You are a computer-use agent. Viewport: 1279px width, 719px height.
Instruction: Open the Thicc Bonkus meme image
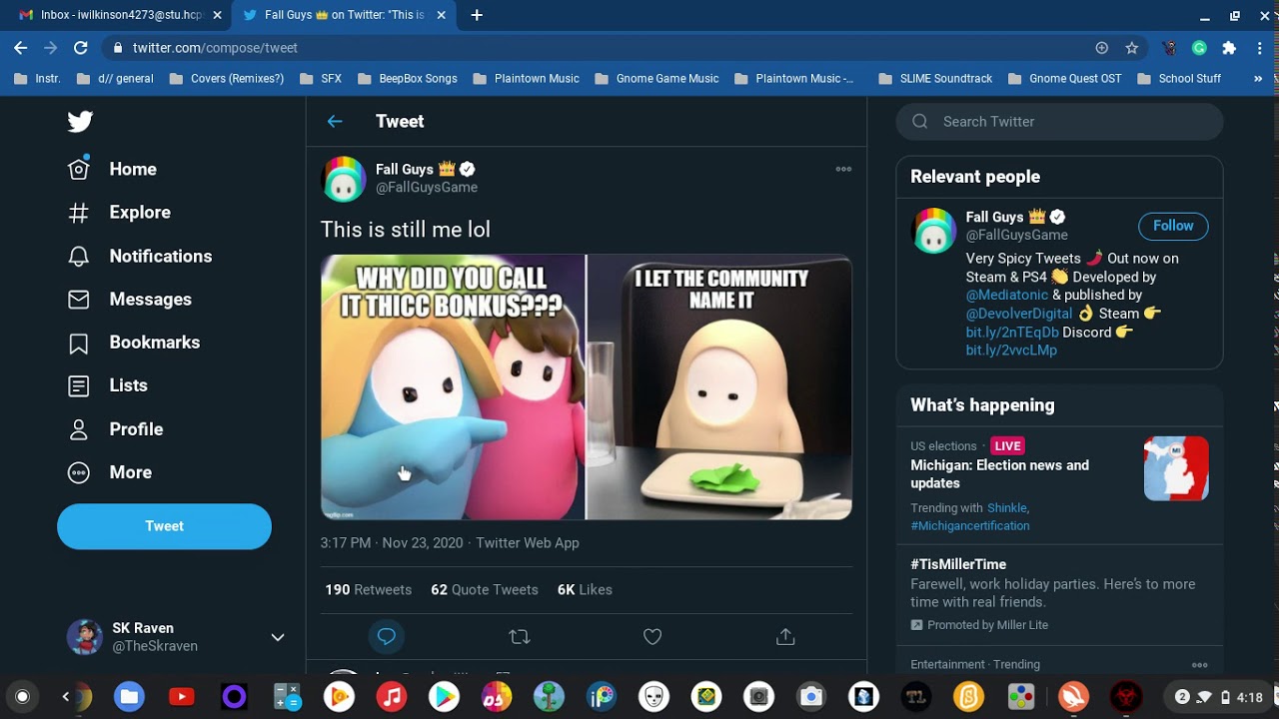coord(586,387)
